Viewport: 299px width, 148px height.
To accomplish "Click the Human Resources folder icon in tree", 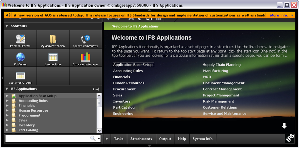I will 13,110.
